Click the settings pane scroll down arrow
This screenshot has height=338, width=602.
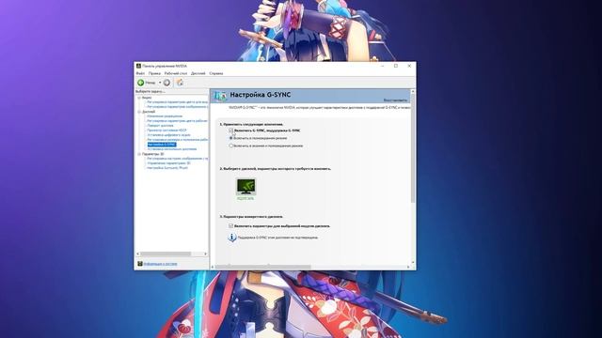(413, 263)
